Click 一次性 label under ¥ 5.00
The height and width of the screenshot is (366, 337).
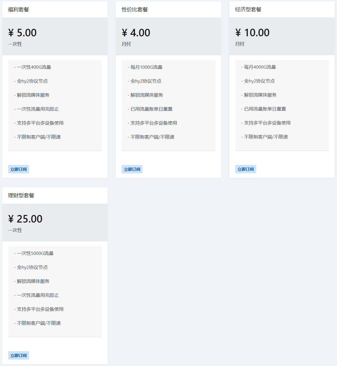[x=15, y=44]
